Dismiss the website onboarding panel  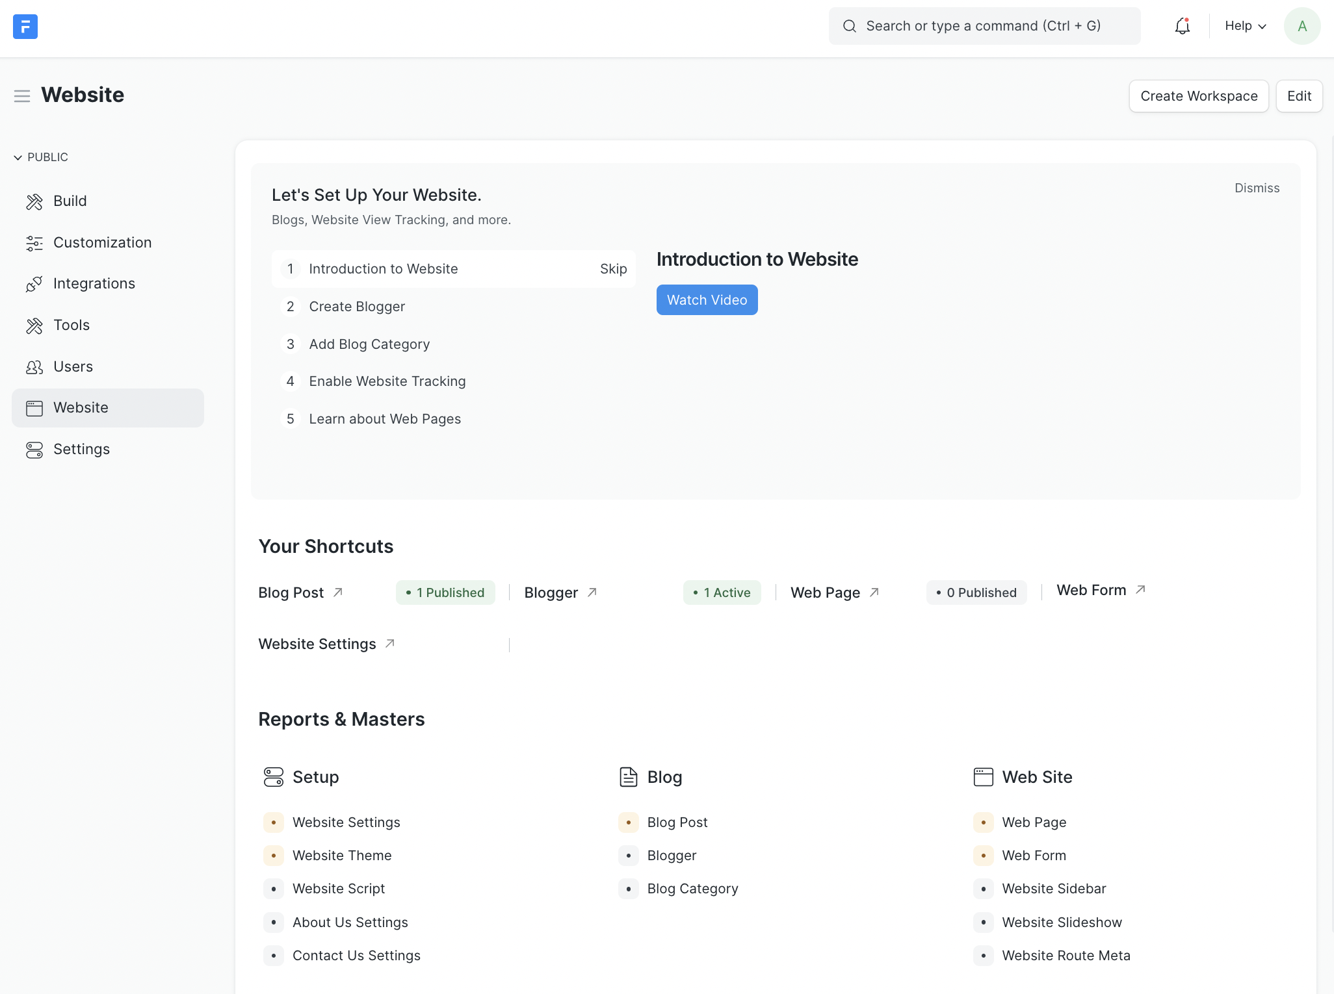(1257, 188)
